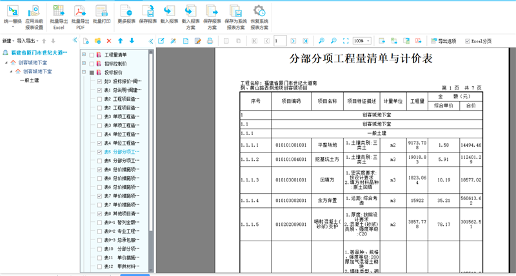Select 表5 分部分项工 highlighted report

coord(122,152)
